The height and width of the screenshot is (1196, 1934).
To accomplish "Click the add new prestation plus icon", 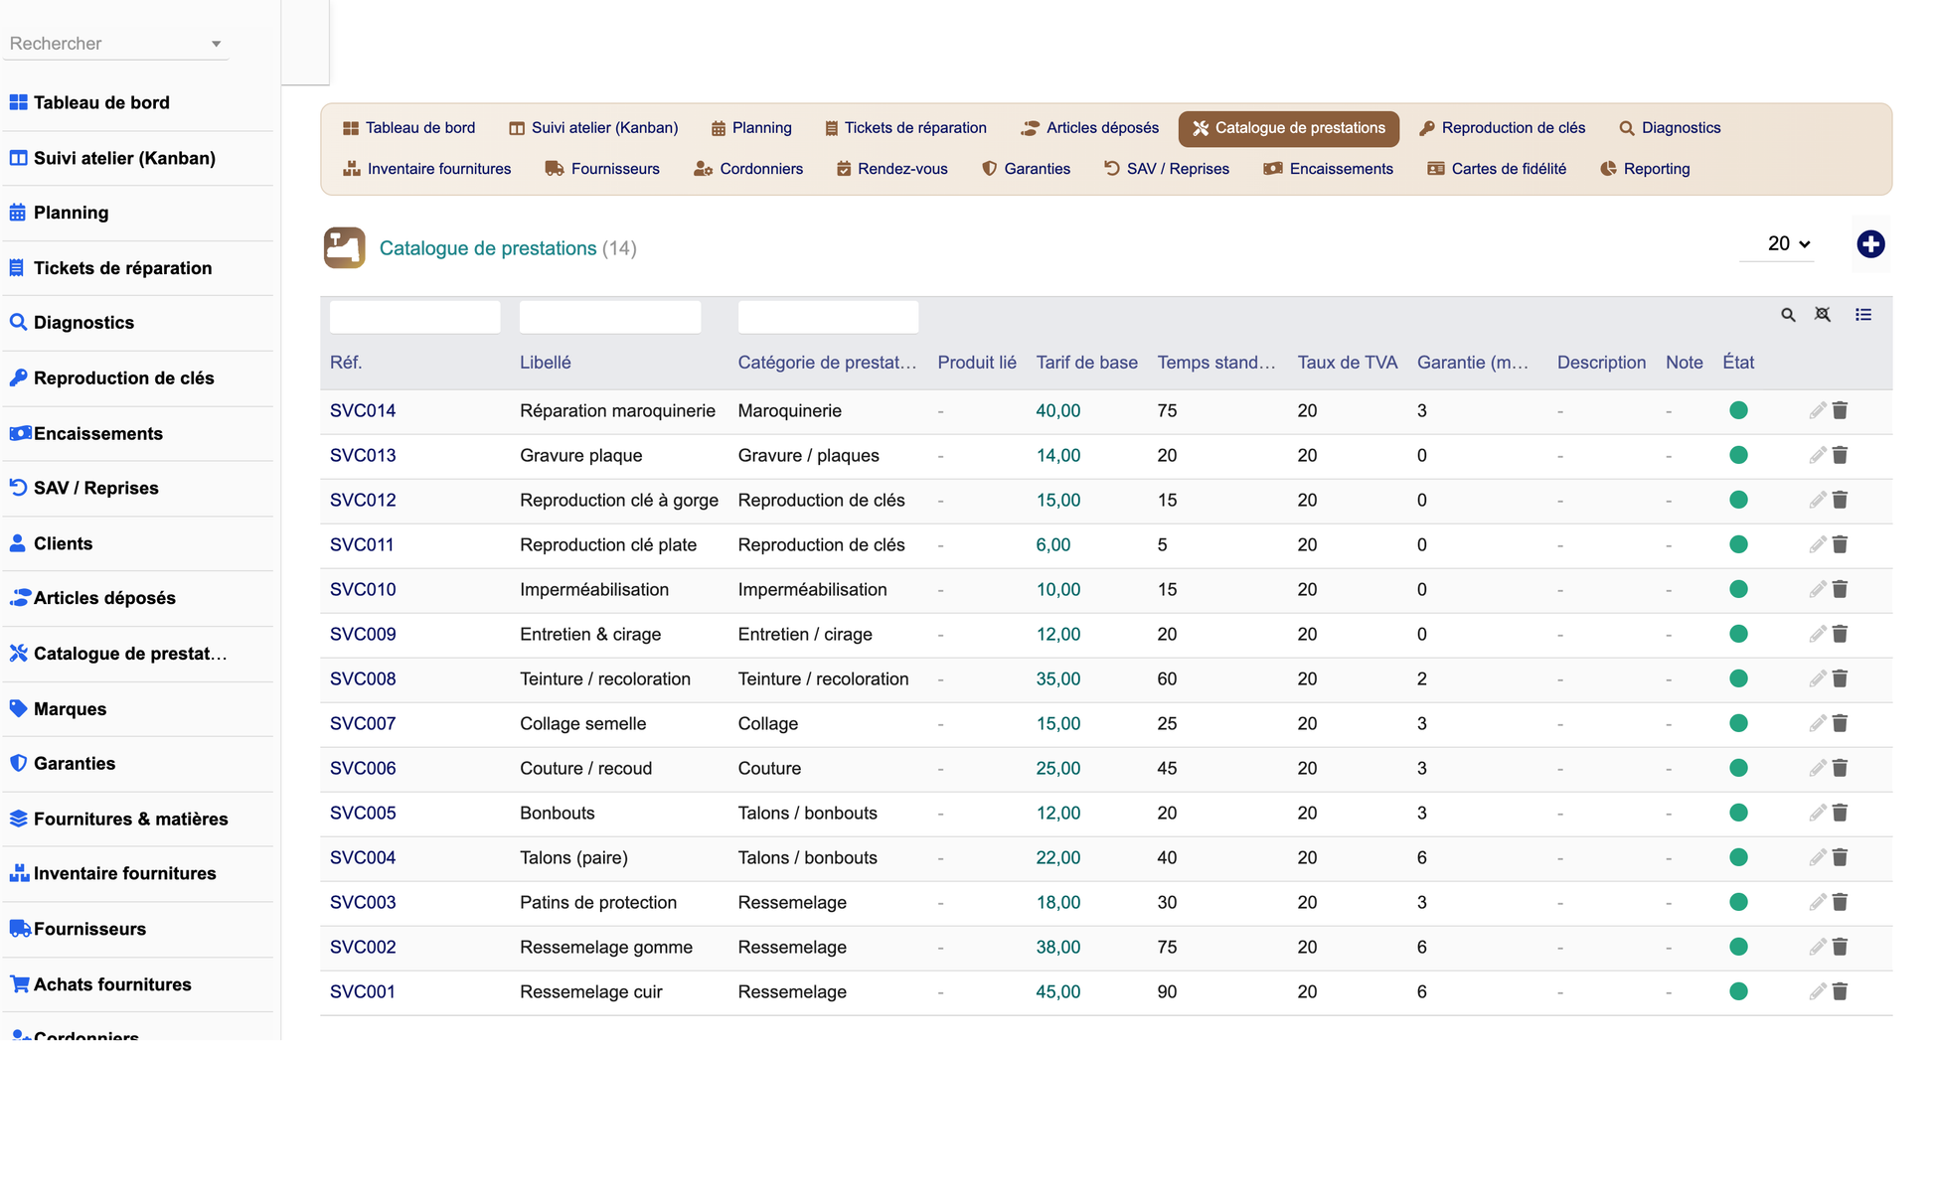I will (1870, 244).
